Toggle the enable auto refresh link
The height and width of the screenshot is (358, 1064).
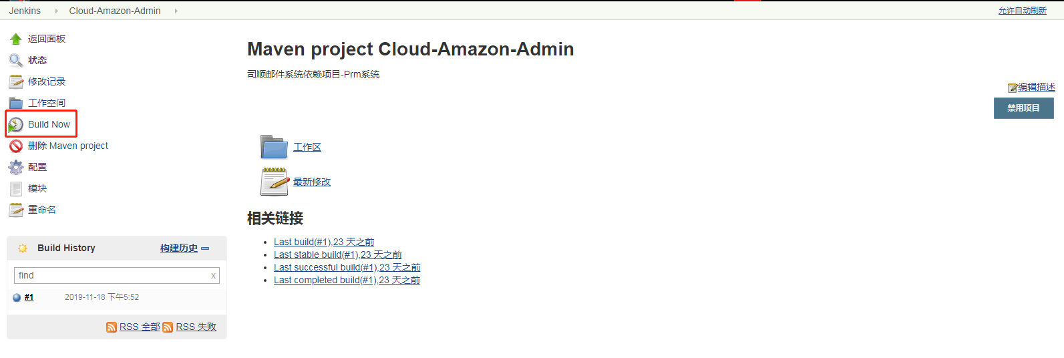(x=1022, y=11)
